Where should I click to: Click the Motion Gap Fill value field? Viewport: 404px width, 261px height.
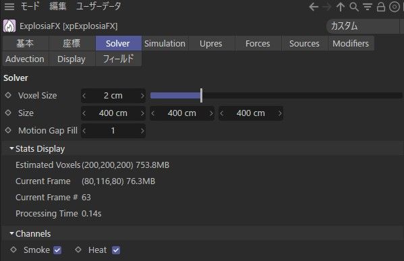coord(113,131)
